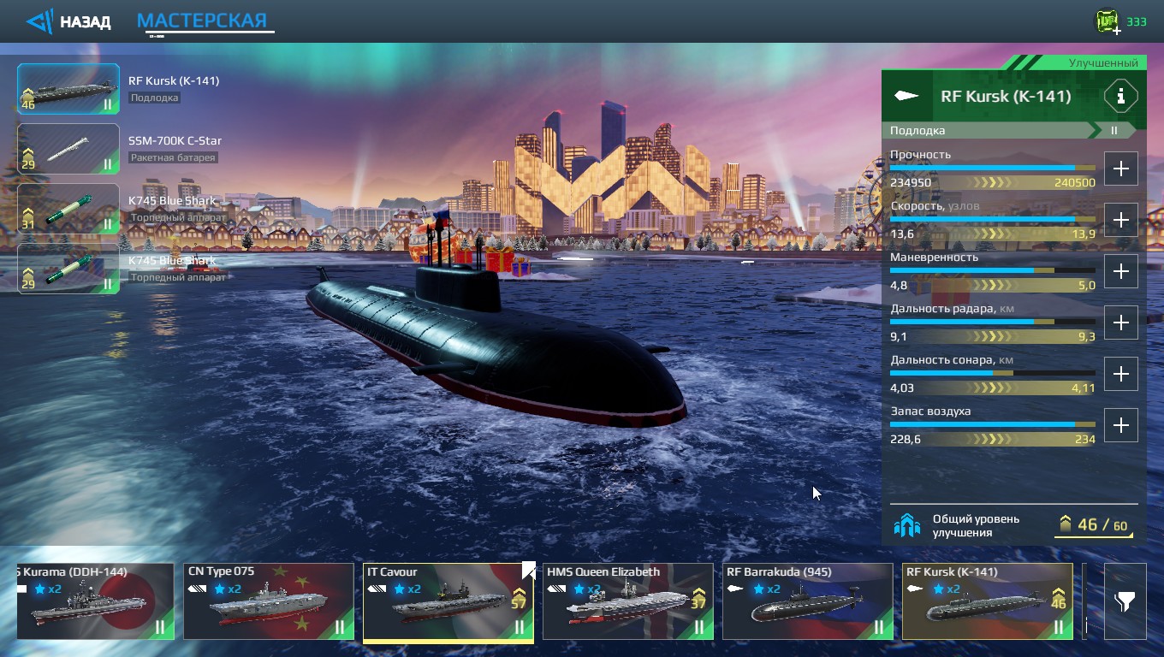Click the 240500 max durability value
This screenshot has height=657, width=1164.
pos(1074,183)
